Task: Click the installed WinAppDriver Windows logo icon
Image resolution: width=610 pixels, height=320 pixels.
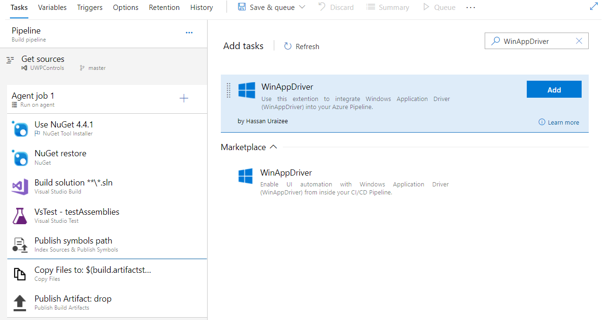Action: click(x=246, y=90)
